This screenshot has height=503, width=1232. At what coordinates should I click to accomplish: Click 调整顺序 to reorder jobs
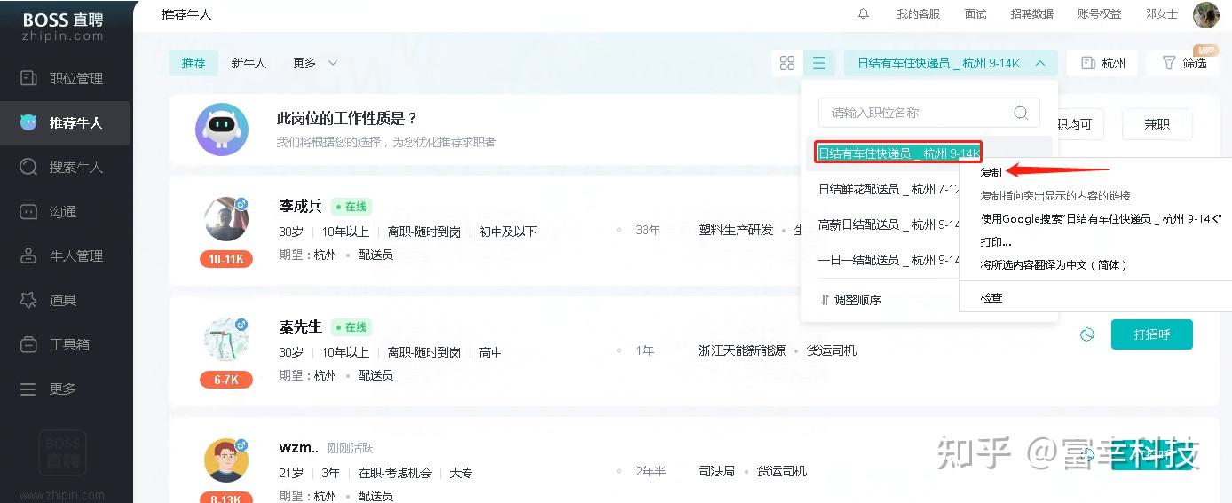click(850, 300)
